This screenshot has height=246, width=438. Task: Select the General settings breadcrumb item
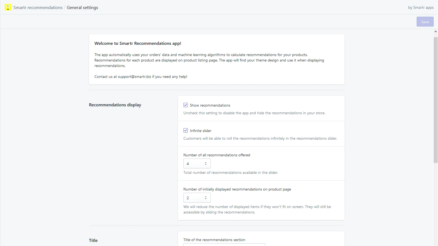(82, 8)
